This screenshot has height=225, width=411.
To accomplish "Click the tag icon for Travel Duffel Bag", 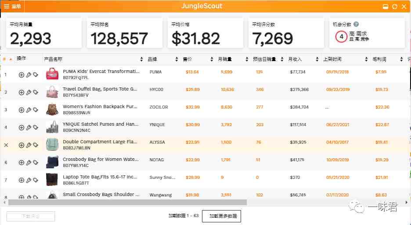I will [36, 92].
